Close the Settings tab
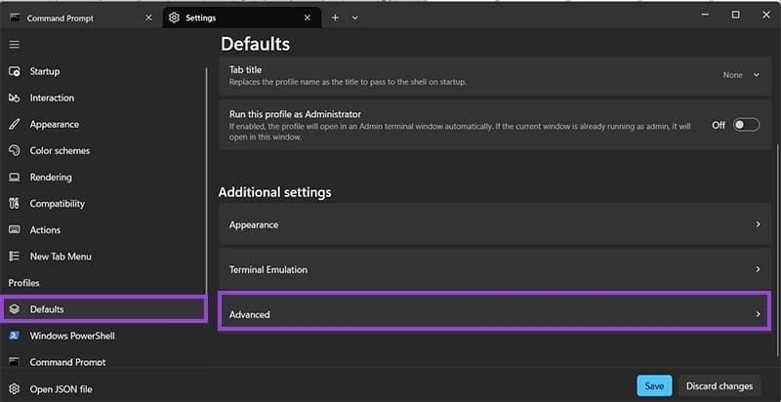 308,18
